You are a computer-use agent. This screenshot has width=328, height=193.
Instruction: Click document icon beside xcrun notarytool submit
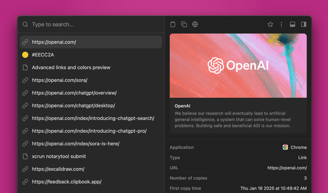[x=25, y=156]
